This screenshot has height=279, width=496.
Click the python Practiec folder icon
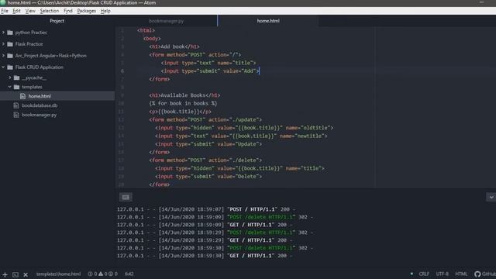tap(10, 33)
